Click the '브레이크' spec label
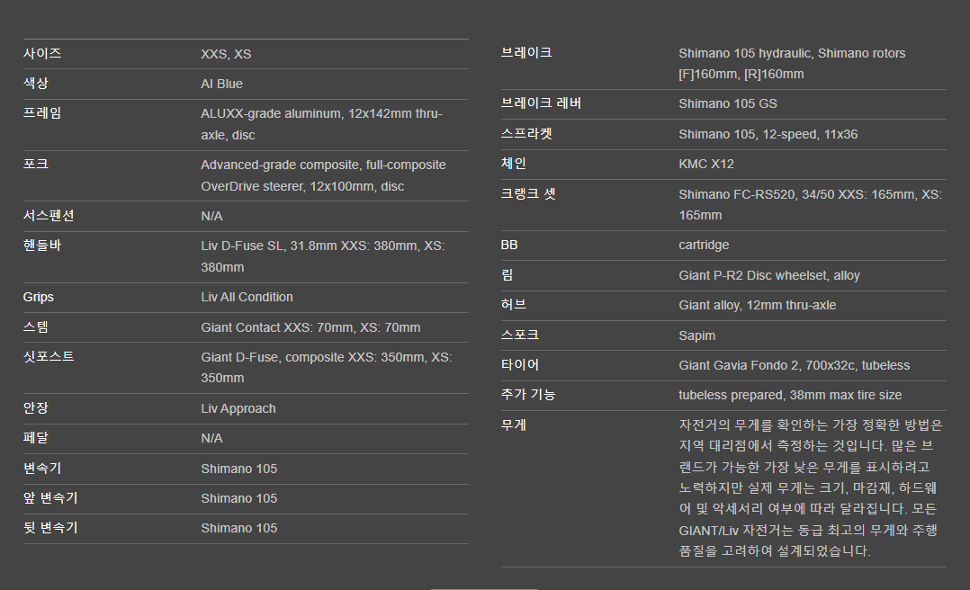 coord(525,53)
